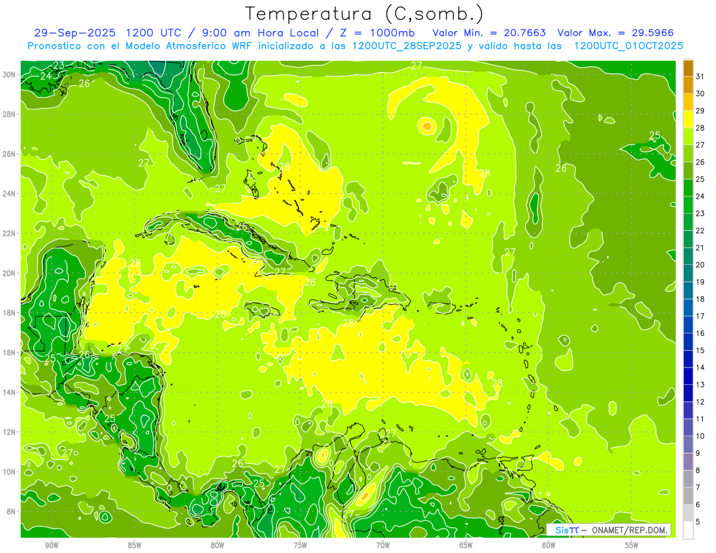
Task: Click the '30N' latitude axis label
Action: [x=9, y=75]
